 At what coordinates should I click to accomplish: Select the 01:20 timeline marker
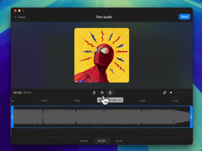pos(142,101)
